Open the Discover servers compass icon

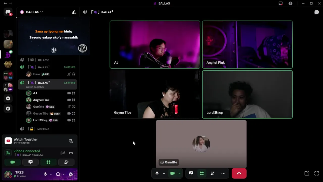pyautogui.click(x=8, y=108)
